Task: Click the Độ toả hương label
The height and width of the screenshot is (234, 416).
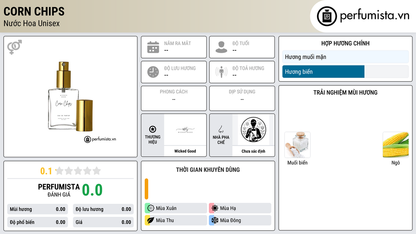Action: click(x=248, y=68)
